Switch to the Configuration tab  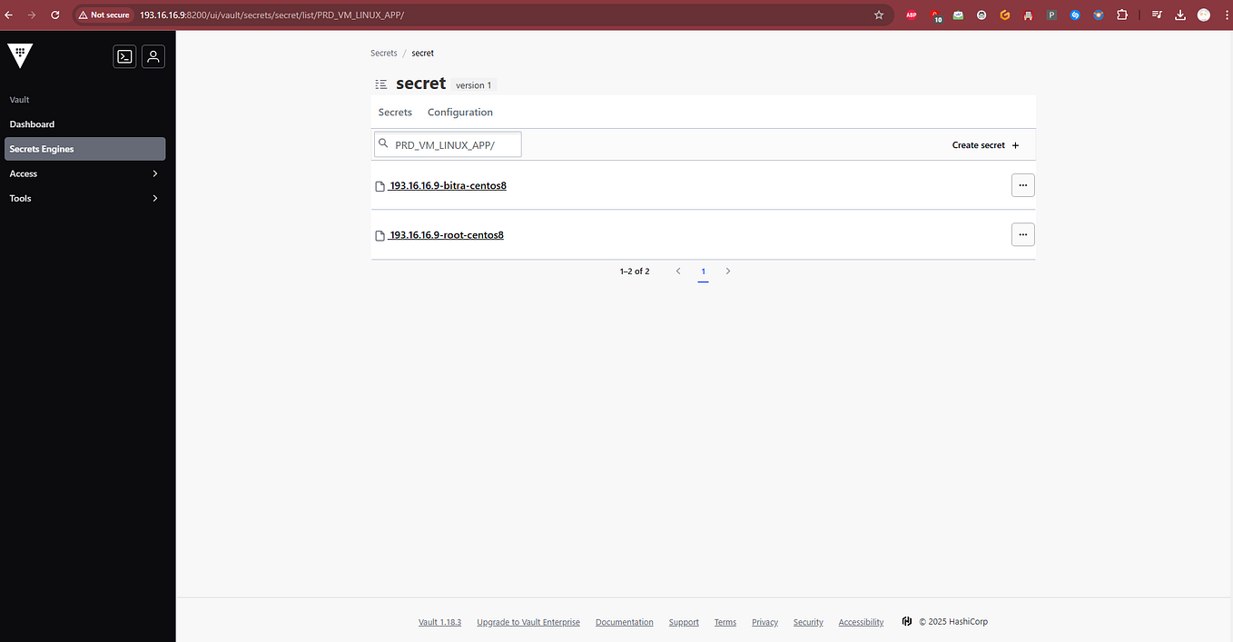459,112
